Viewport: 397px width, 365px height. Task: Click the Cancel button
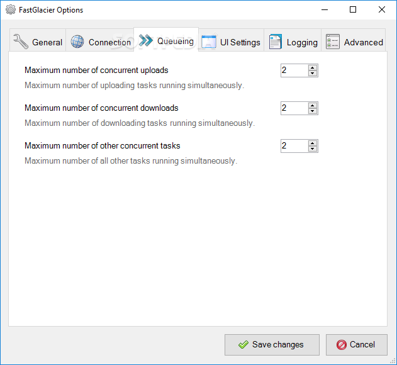357,345
